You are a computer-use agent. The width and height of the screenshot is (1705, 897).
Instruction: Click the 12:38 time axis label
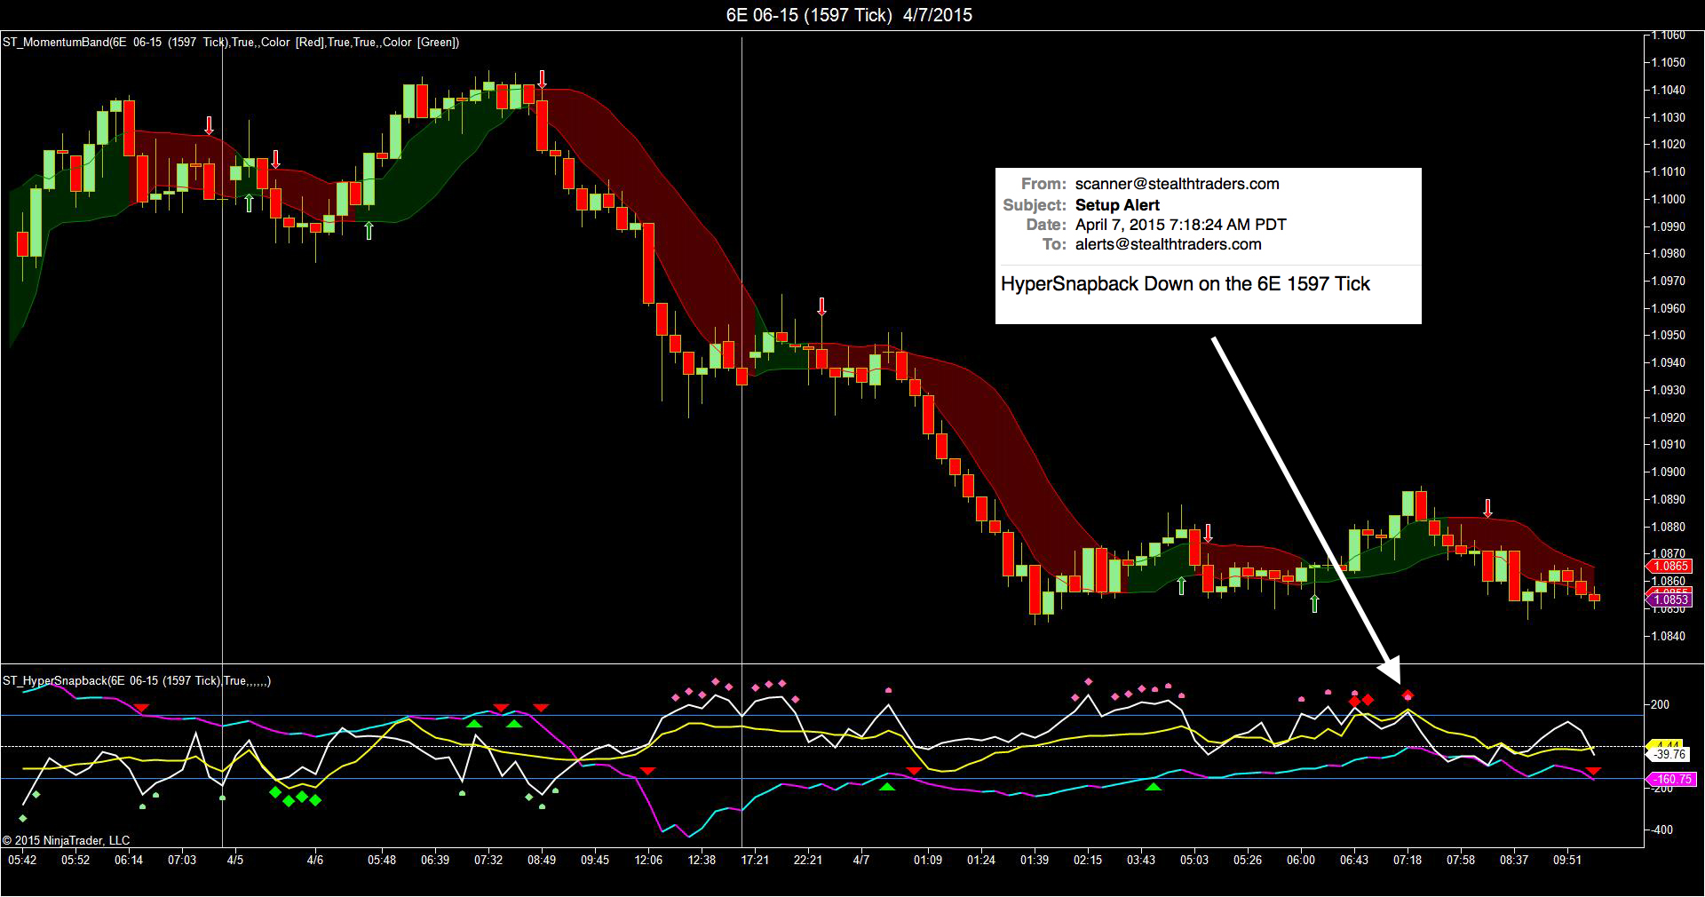point(702,860)
